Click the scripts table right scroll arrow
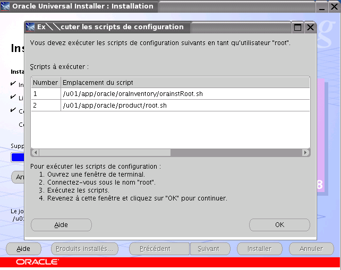Viewport: 341px width, 270px height. click(305, 152)
